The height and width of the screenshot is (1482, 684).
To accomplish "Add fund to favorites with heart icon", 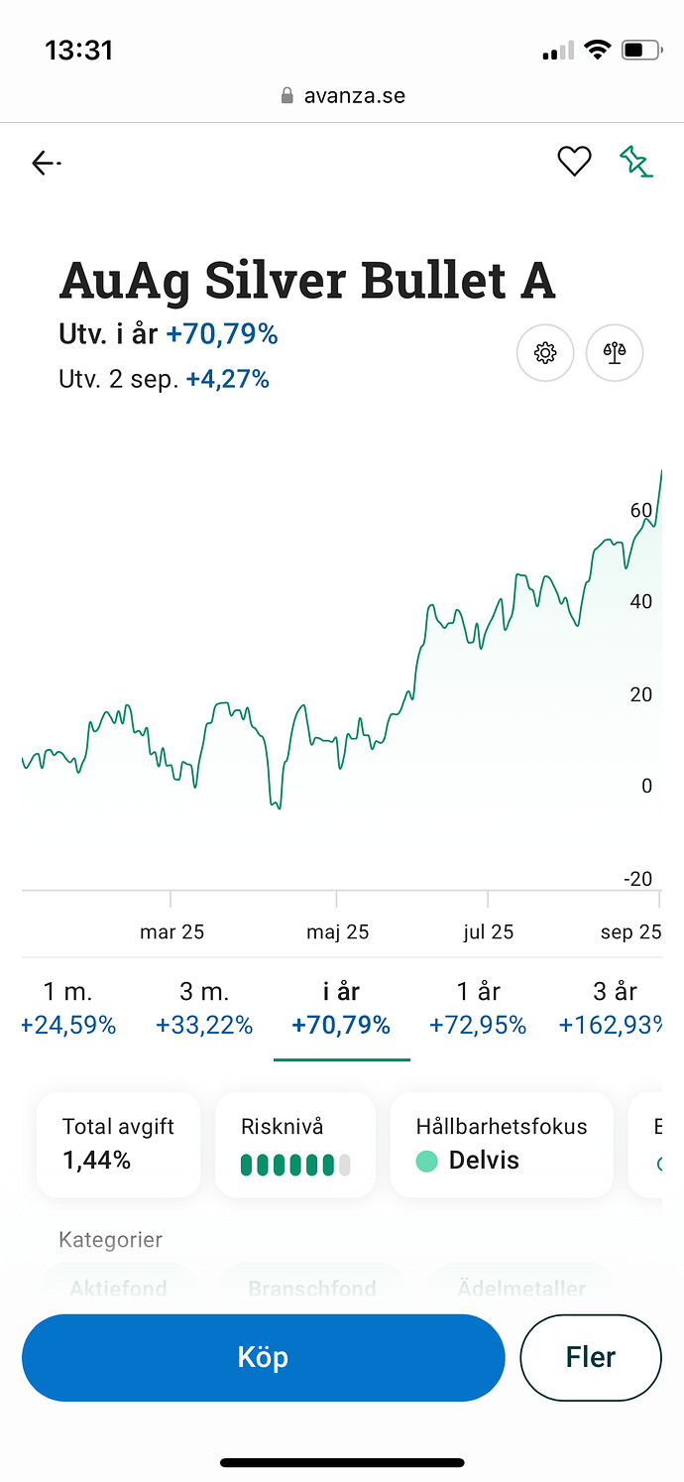I will (574, 161).
